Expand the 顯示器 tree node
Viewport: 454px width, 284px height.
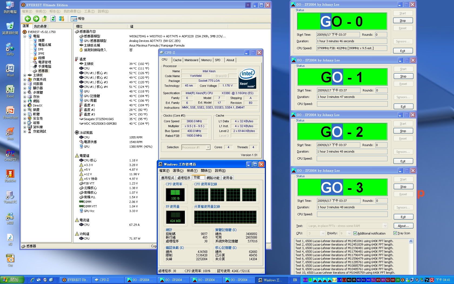pos(25,88)
